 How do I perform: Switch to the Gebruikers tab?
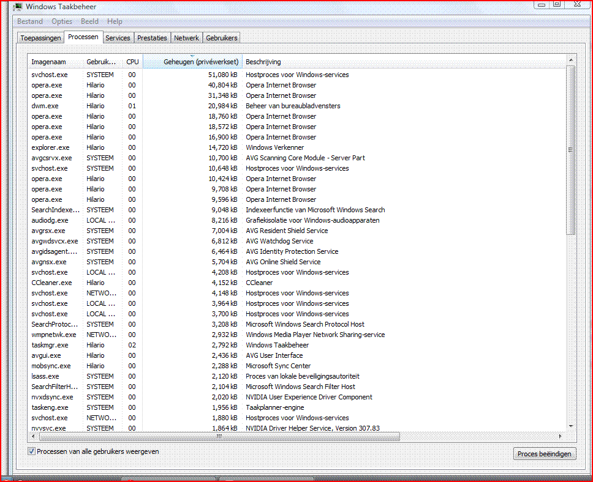coord(222,38)
